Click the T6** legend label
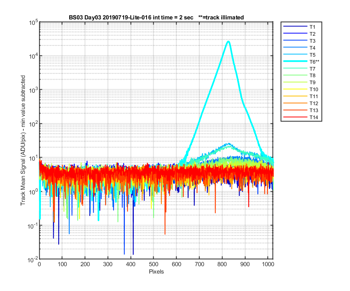 [x=314, y=62]
